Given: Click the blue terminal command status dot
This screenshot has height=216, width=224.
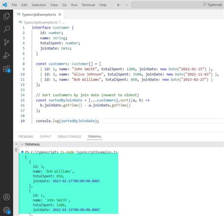Looking at the screenshot, I should (22, 152).
